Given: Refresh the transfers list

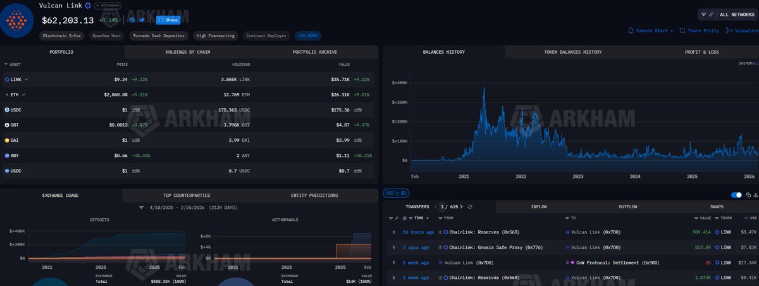Looking at the screenshot, I should pos(470,206).
